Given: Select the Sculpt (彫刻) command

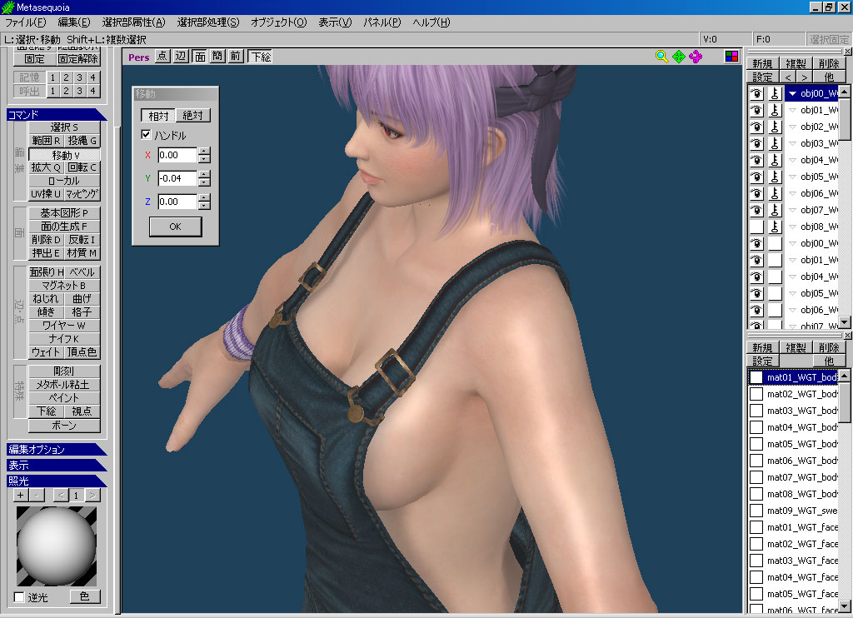Looking at the screenshot, I should click(x=64, y=371).
